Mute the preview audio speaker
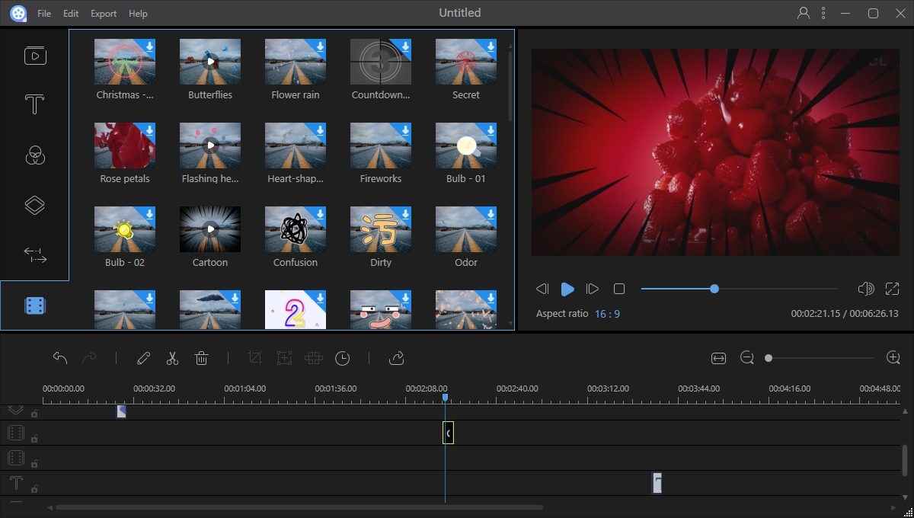 coord(865,289)
